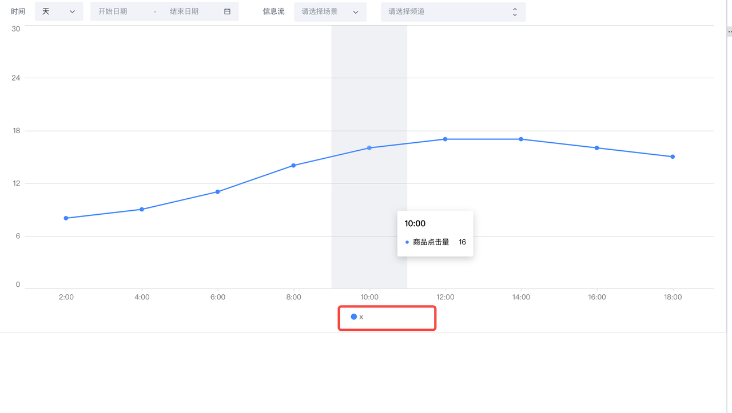Open the calendar icon in date range

tap(227, 11)
